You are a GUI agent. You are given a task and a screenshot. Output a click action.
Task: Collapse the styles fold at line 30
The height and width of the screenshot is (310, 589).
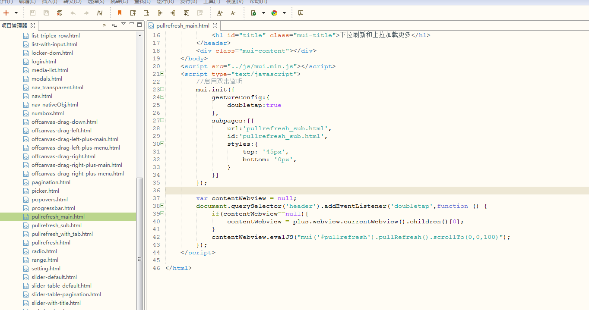click(162, 144)
